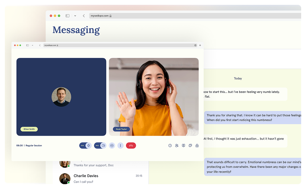Image resolution: width=306 pixels, height=189 pixels.
Task: Open microphone options with the three dots
Action: 82,146
